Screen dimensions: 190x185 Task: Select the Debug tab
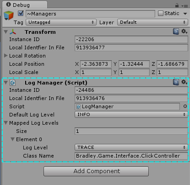tap(24, 5)
